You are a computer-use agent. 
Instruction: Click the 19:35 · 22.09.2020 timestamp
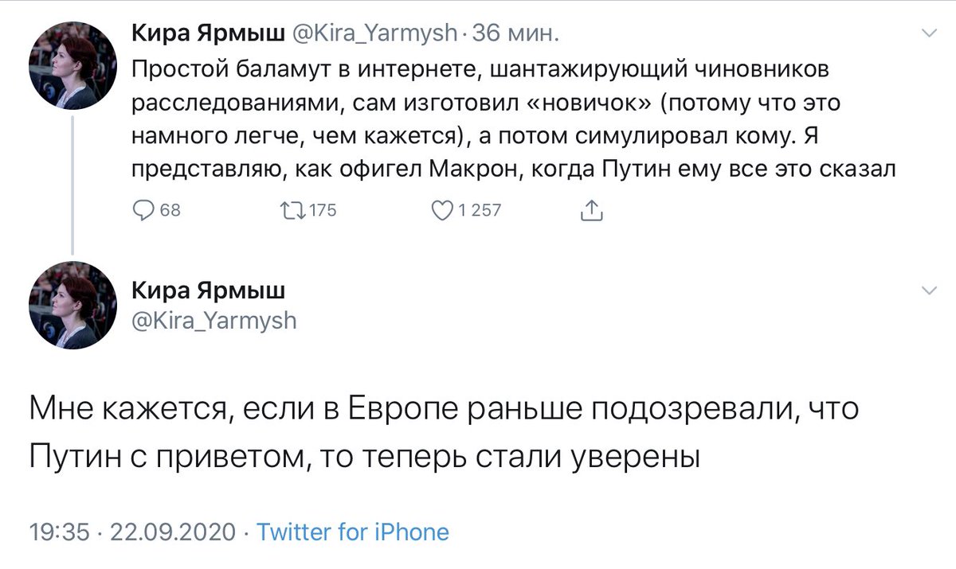[133, 532]
